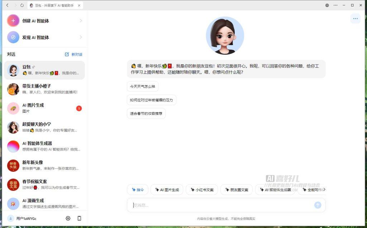367x228 pixels.
Task: Click the 对话 section heading
Action: pyautogui.click(x=11, y=54)
